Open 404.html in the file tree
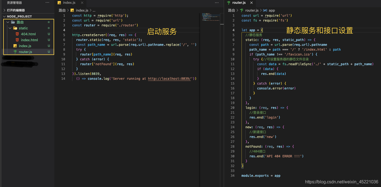Screen dimensions: 381x187 pos(28,34)
